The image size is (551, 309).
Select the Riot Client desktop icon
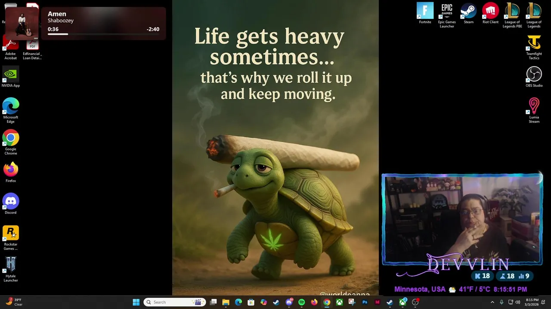click(x=490, y=13)
